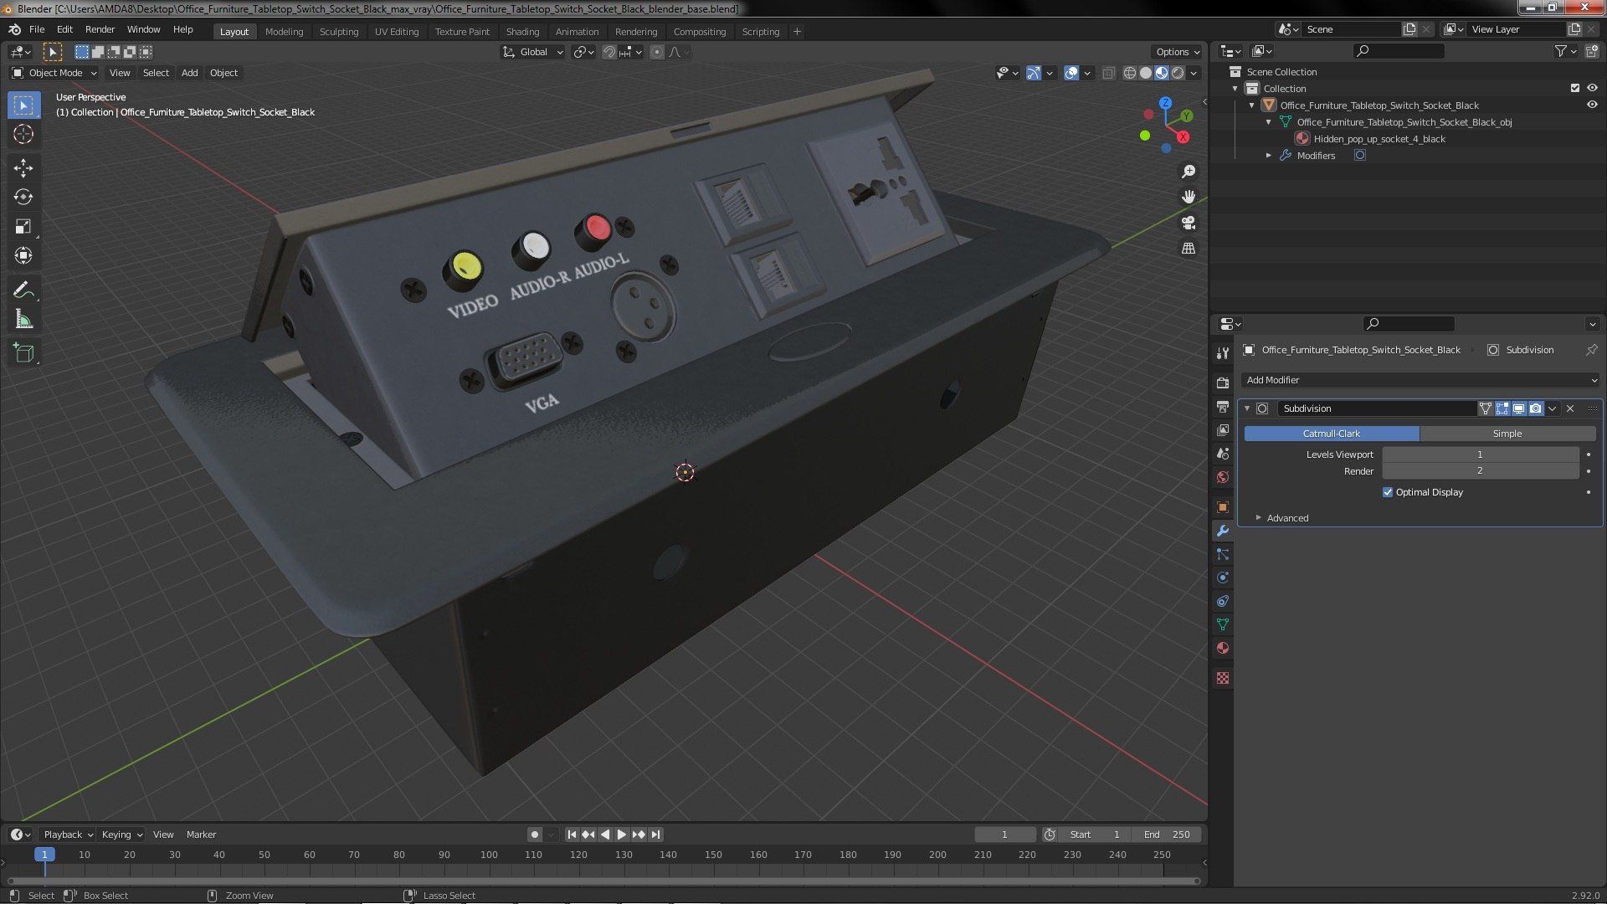Click the End frame field

(x=1168, y=835)
